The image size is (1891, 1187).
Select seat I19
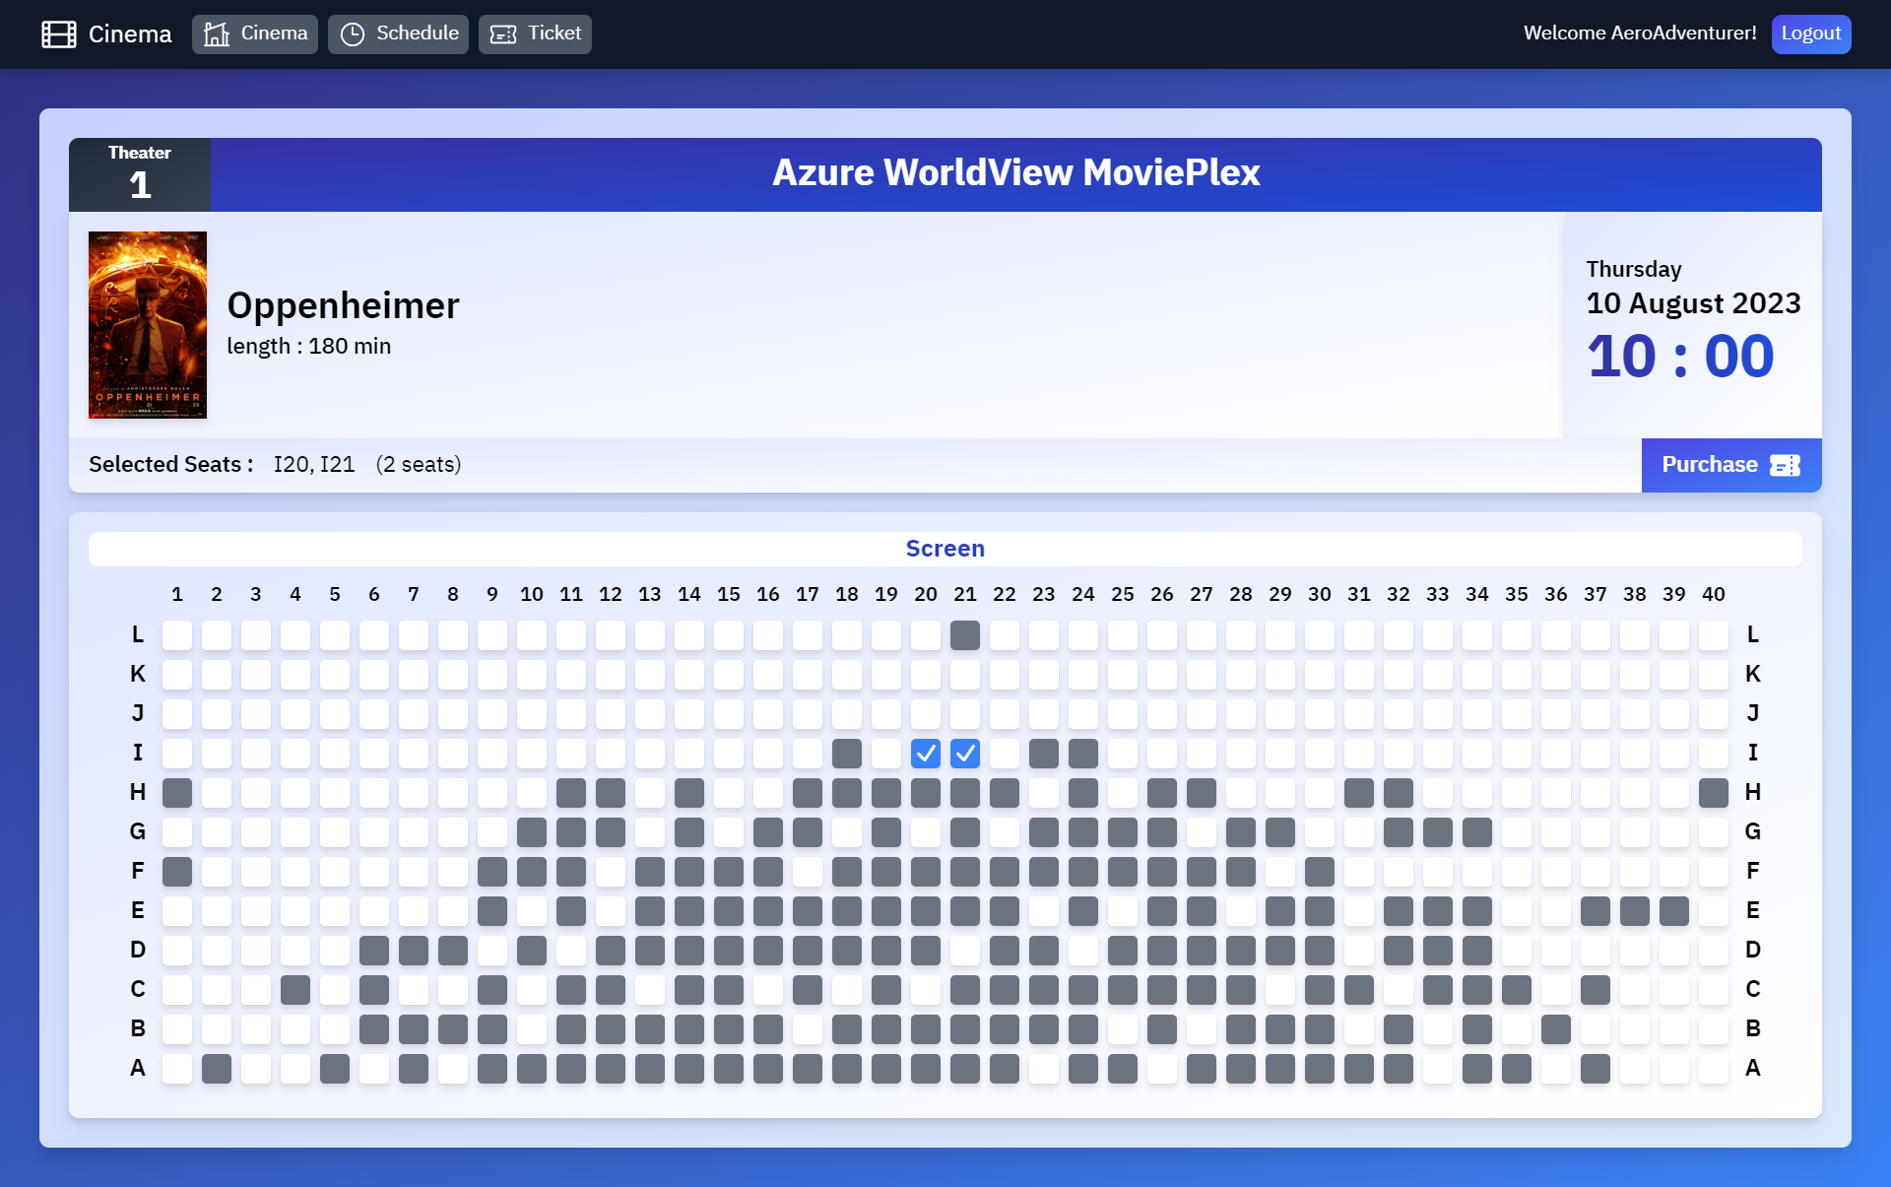coord(886,754)
